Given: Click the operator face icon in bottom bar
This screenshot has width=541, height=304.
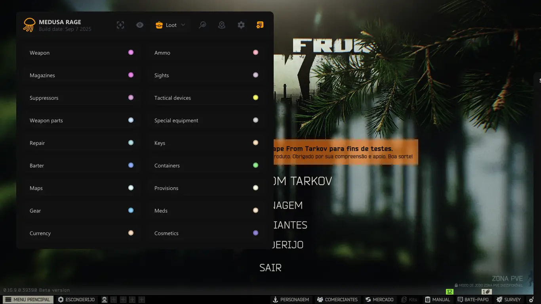Looking at the screenshot, I should point(105,300).
